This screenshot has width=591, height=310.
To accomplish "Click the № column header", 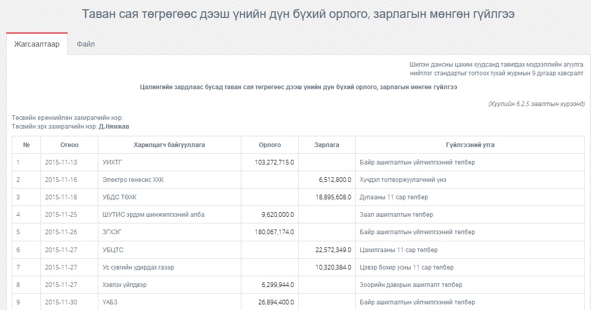I will point(26,144).
